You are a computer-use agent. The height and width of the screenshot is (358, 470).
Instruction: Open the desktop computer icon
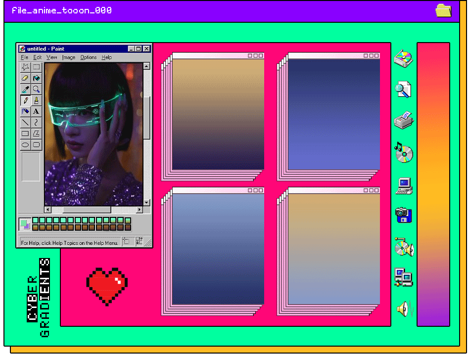pos(404,186)
